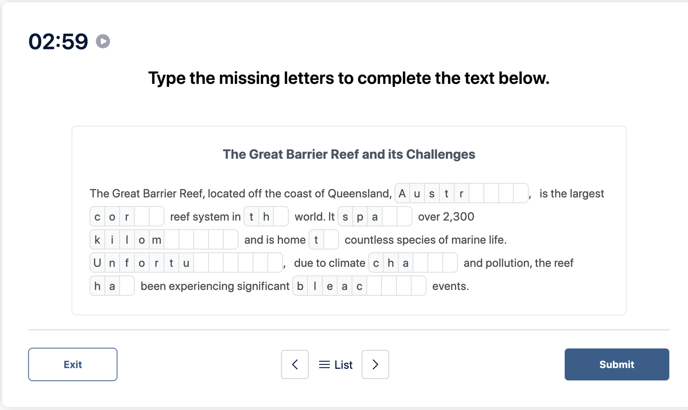Click first blank box after 'bleac'

[x=374, y=286]
